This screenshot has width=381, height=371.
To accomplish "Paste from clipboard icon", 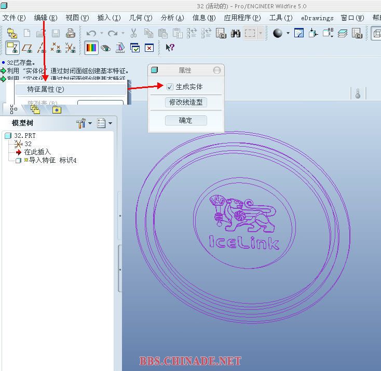I will (163, 33).
